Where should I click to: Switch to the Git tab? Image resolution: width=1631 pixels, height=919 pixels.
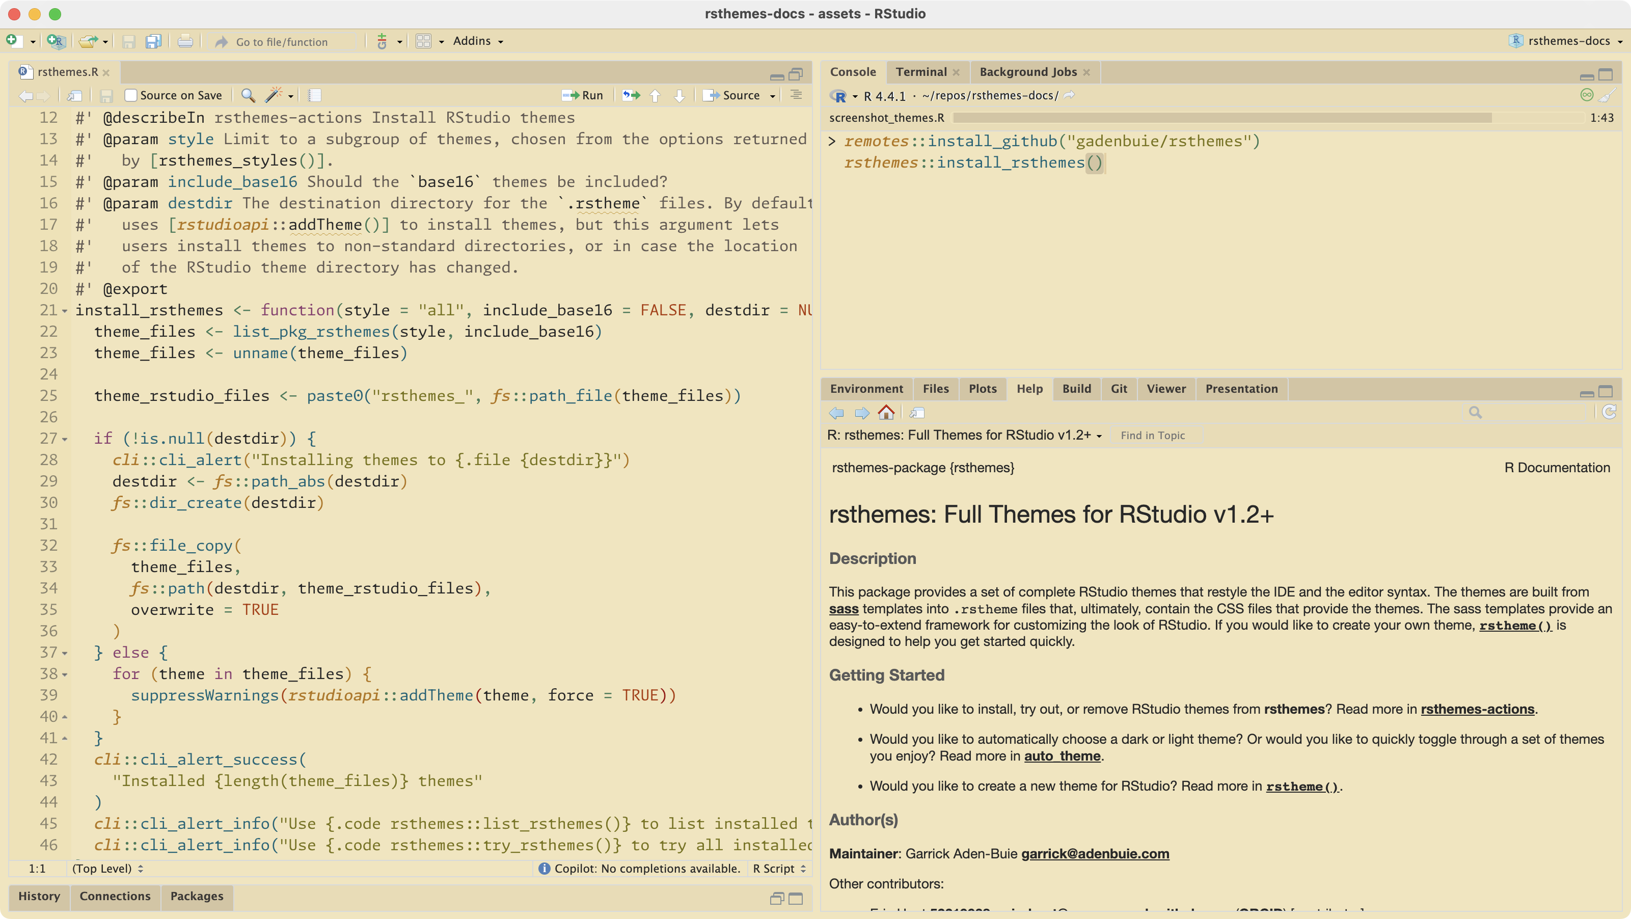[1118, 389]
